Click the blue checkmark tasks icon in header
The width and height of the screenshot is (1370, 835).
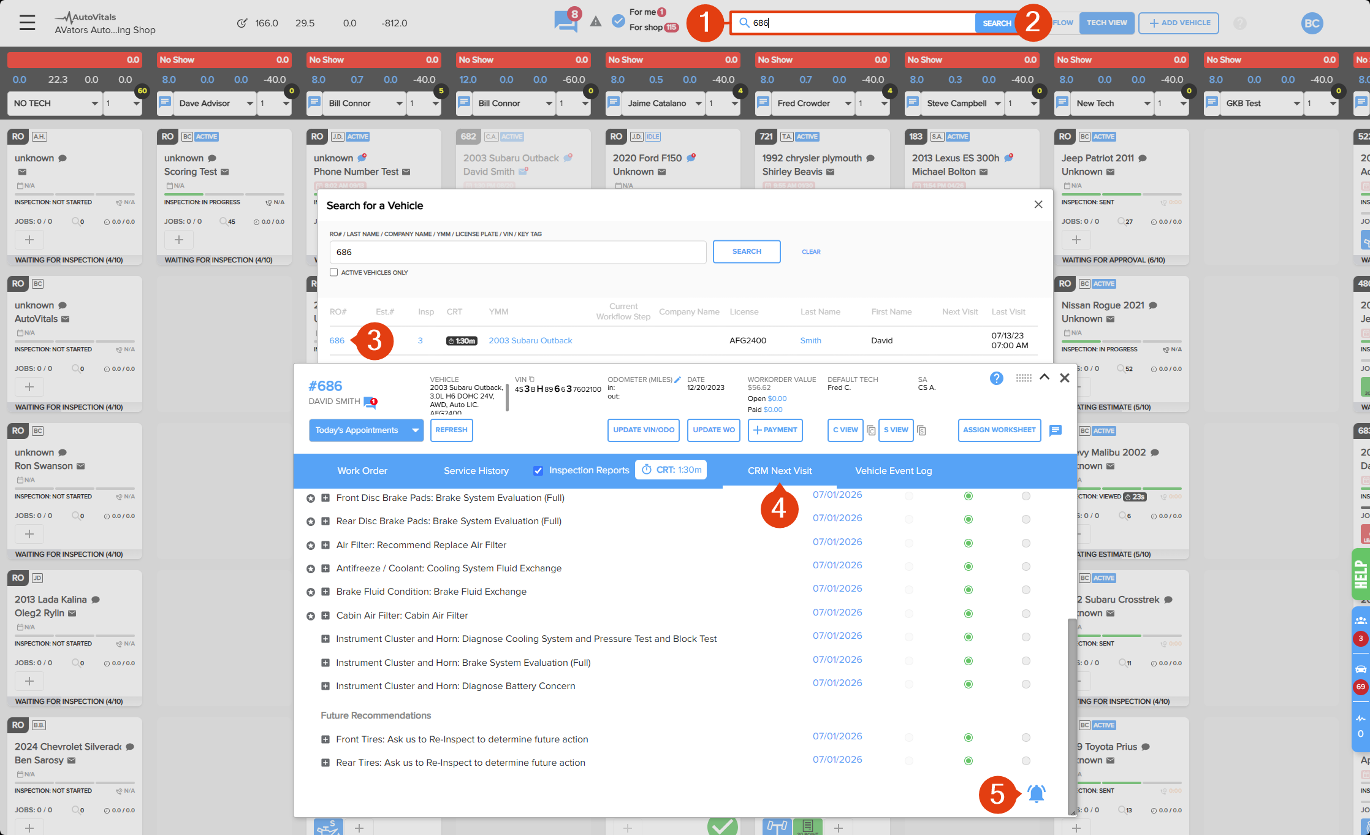coord(618,21)
